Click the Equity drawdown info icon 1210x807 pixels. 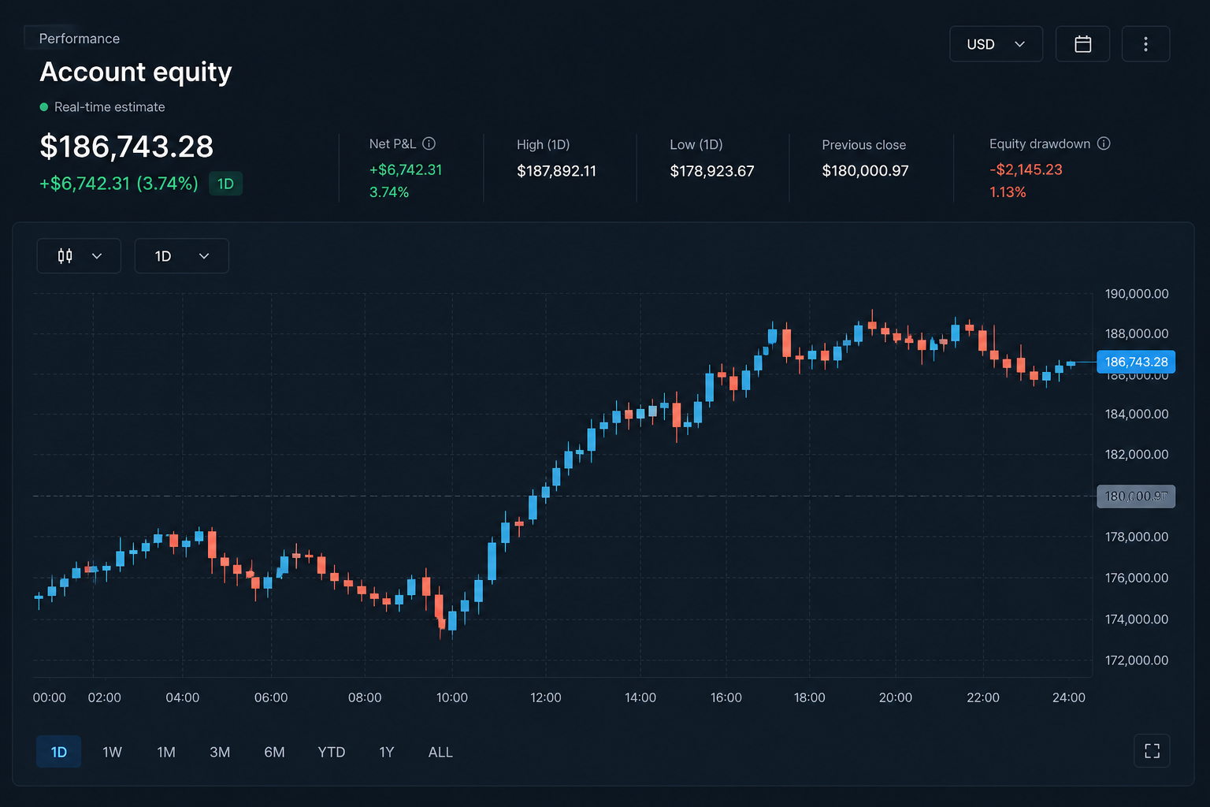(1104, 143)
